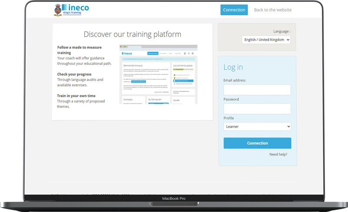This screenshot has height=212, width=348.
Task: Open the Back to the website link
Action: tap(273, 10)
